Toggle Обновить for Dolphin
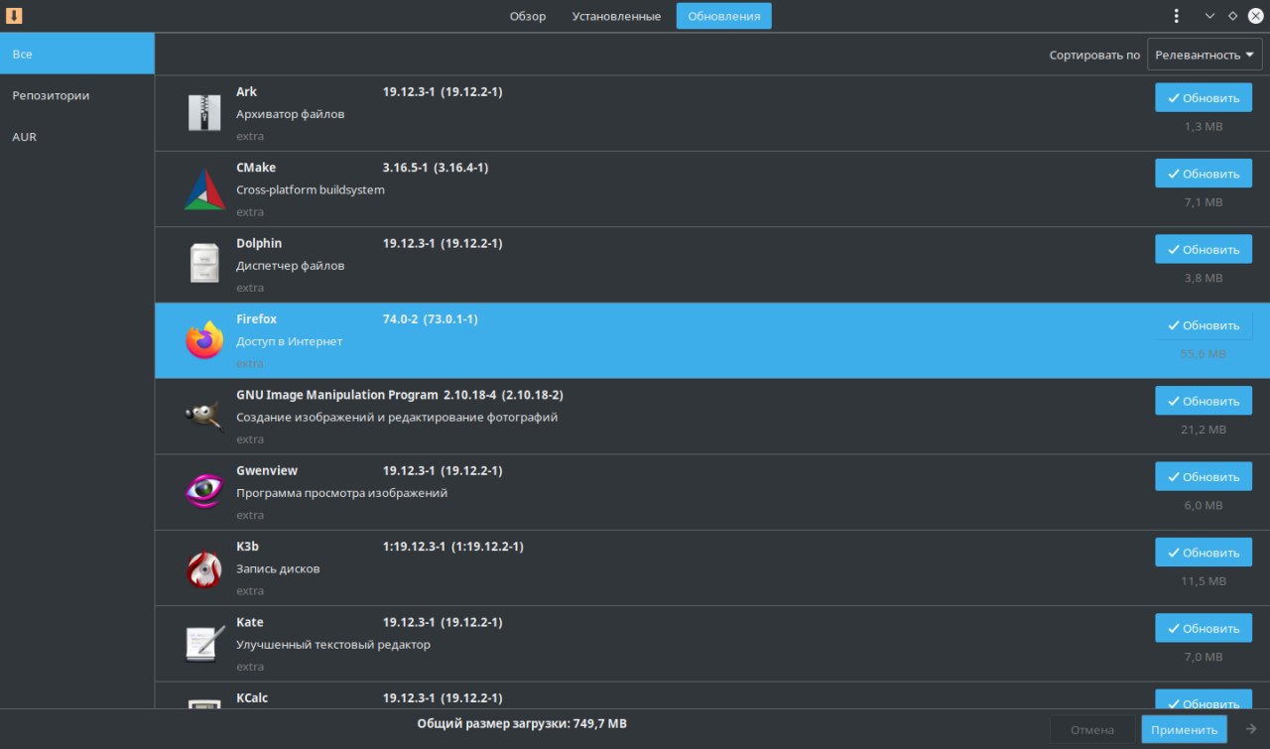Image resolution: width=1270 pixels, height=749 pixels. pyautogui.click(x=1204, y=250)
